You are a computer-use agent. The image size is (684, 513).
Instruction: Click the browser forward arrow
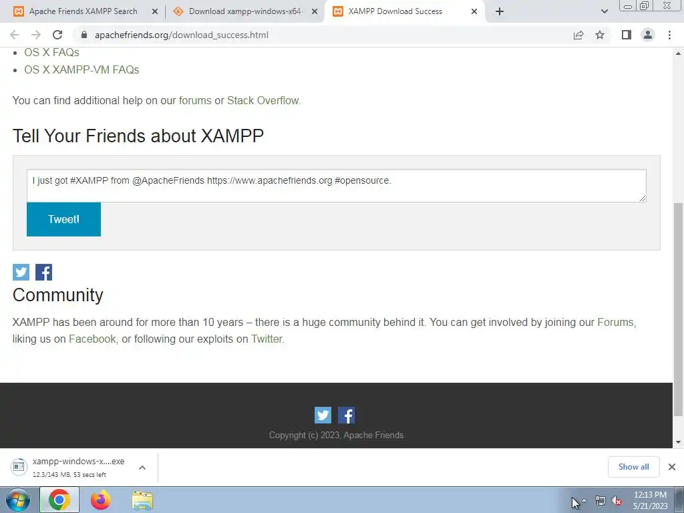pyautogui.click(x=36, y=35)
